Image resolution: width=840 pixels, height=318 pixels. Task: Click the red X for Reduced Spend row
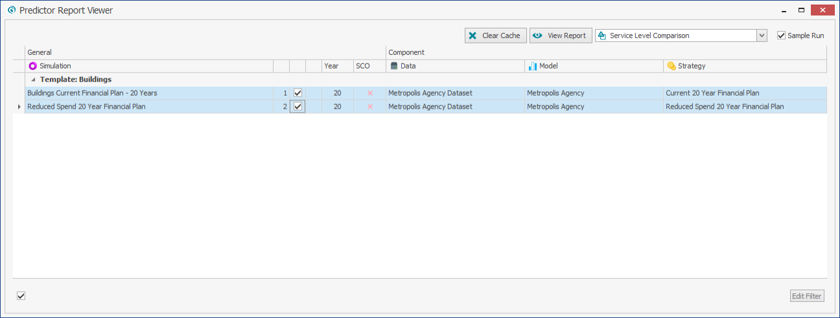pyautogui.click(x=370, y=107)
